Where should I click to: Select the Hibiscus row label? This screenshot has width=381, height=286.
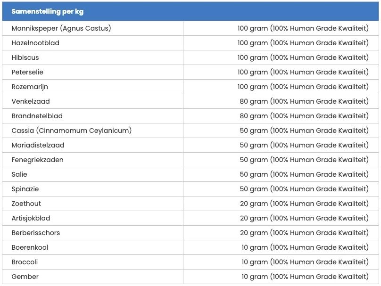(x=25, y=57)
